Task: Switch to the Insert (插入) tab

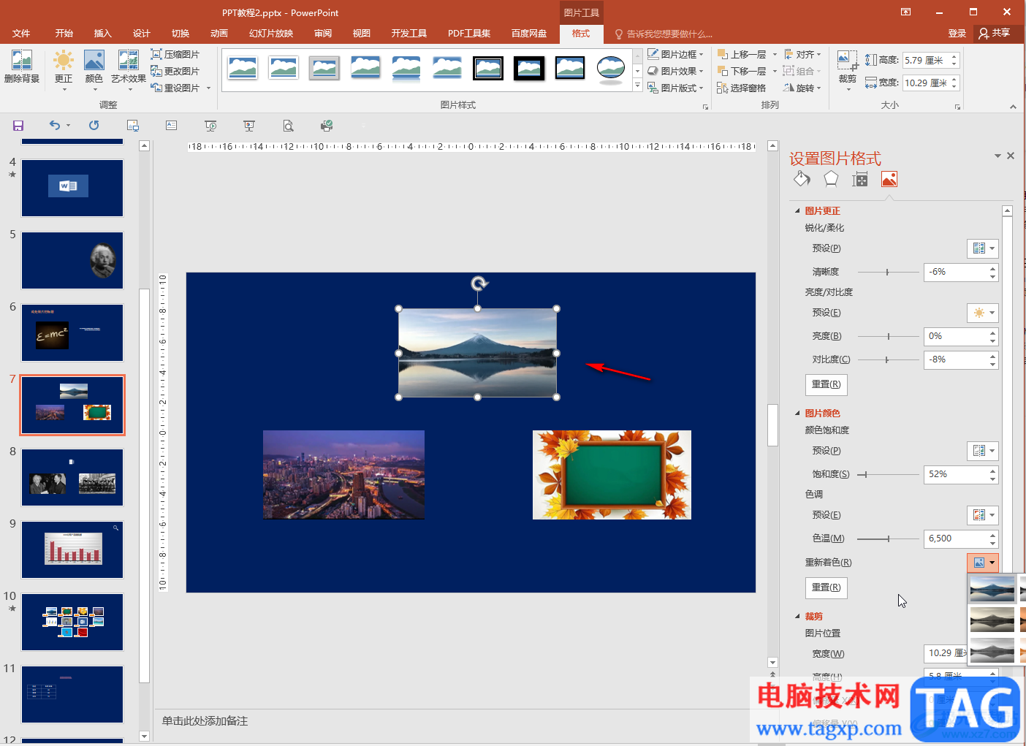Action: point(103,34)
